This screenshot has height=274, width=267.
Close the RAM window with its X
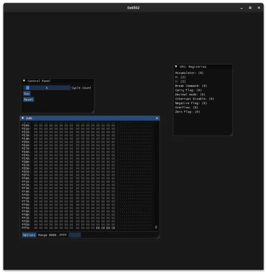click(x=157, y=118)
